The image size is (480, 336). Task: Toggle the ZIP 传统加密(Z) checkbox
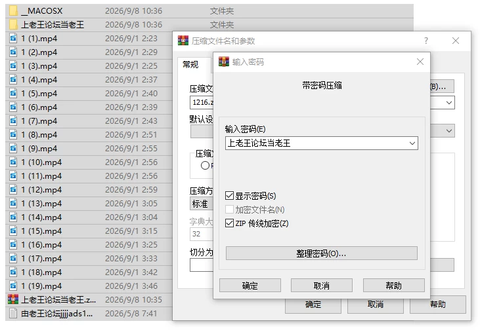coord(229,223)
